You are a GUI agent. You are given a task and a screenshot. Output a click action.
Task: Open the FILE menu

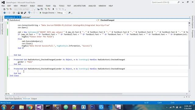pyautogui.click(x=3, y=6)
